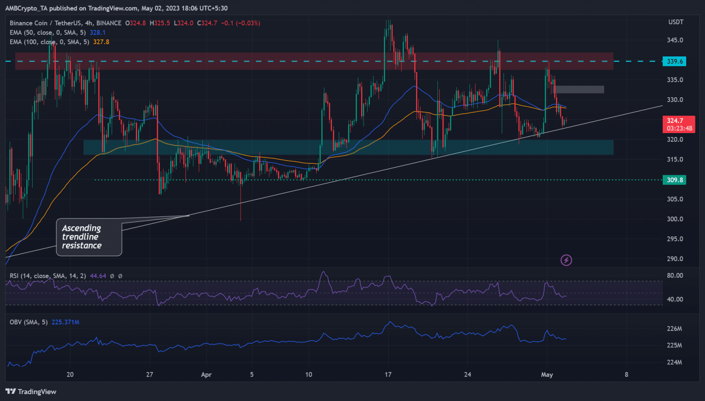Click the Ascending trendline resistance label
705x401 pixels.
point(89,237)
